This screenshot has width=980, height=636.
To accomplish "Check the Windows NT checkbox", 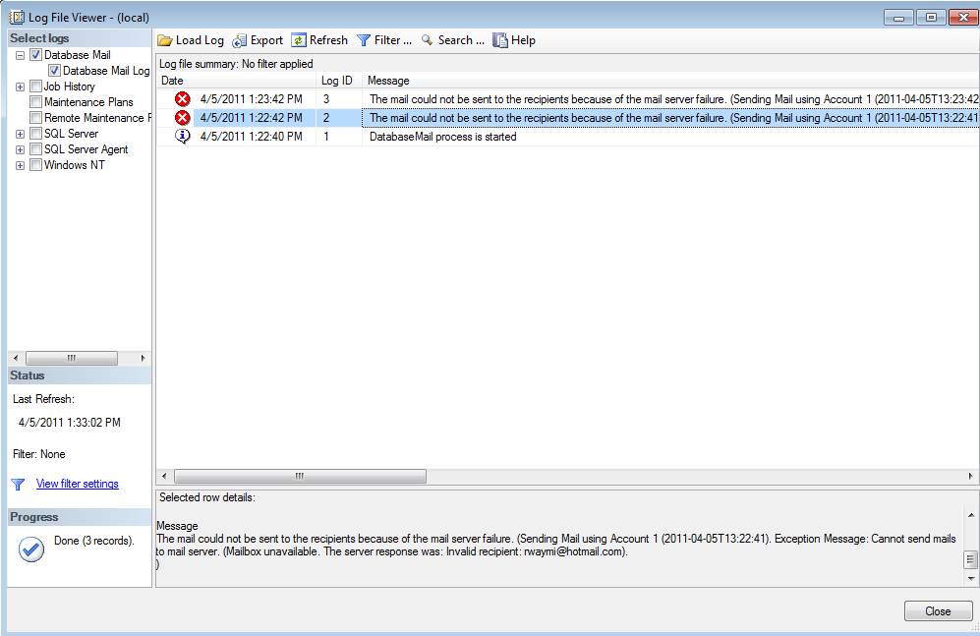I will [35, 165].
